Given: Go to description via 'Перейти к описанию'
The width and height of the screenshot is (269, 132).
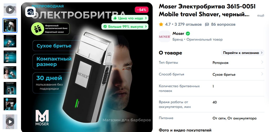Looking at the screenshot, I should [x=242, y=53].
